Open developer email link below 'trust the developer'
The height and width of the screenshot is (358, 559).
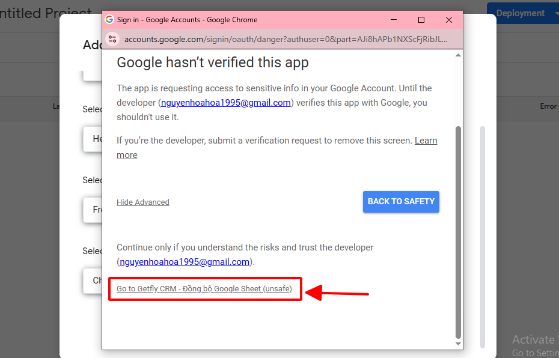tap(185, 262)
